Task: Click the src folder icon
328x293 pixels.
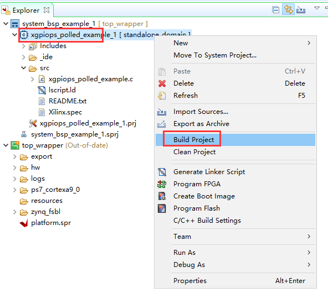Action: pyautogui.click(x=33, y=69)
